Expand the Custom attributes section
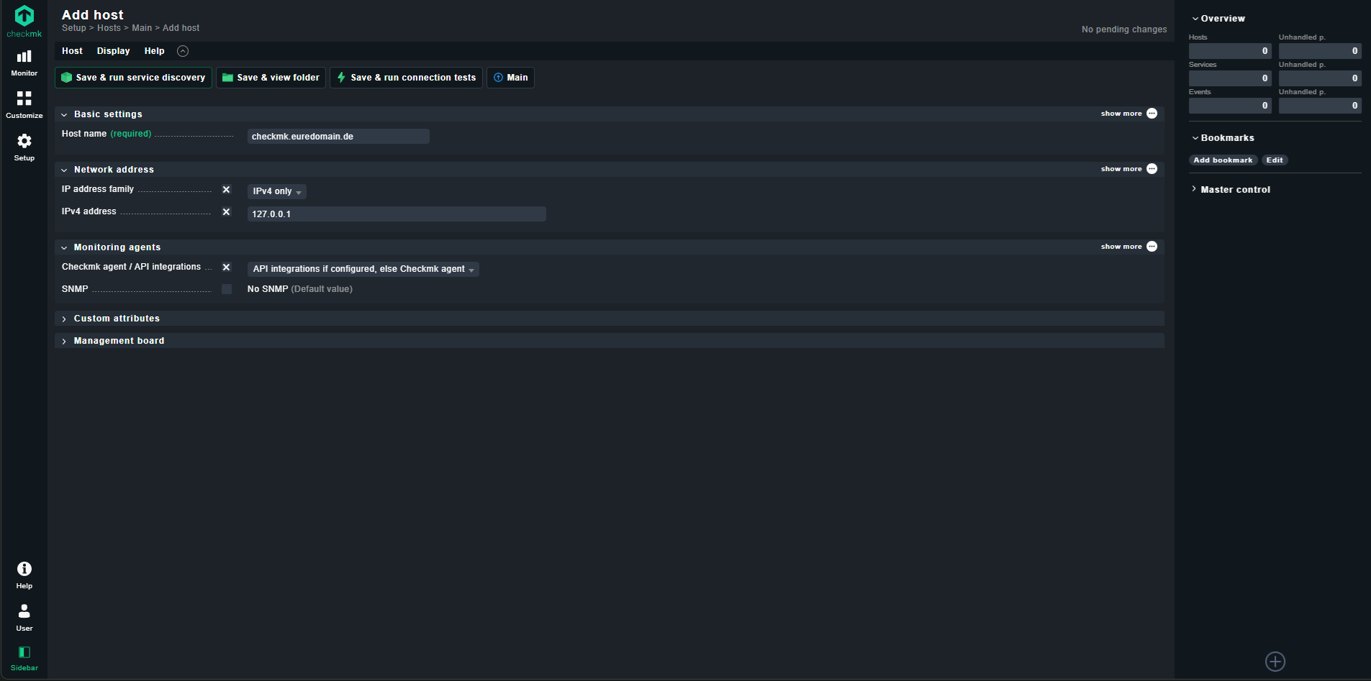The width and height of the screenshot is (1371, 681). [x=117, y=319]
